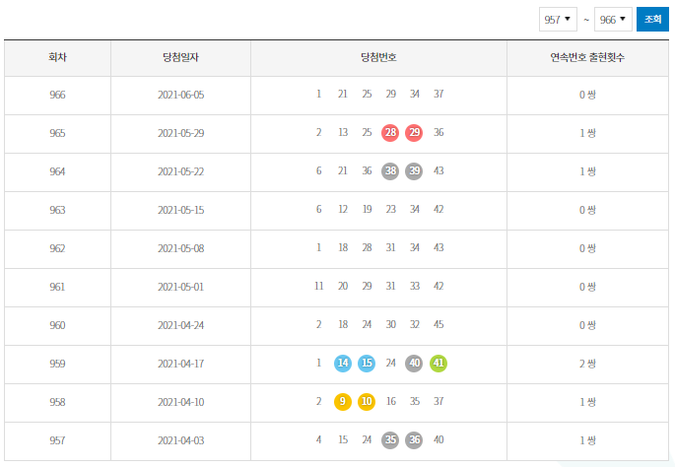The image size is (675, 467).
Task: Click number 13 in round 965
Action: click(x=343, y=132)
